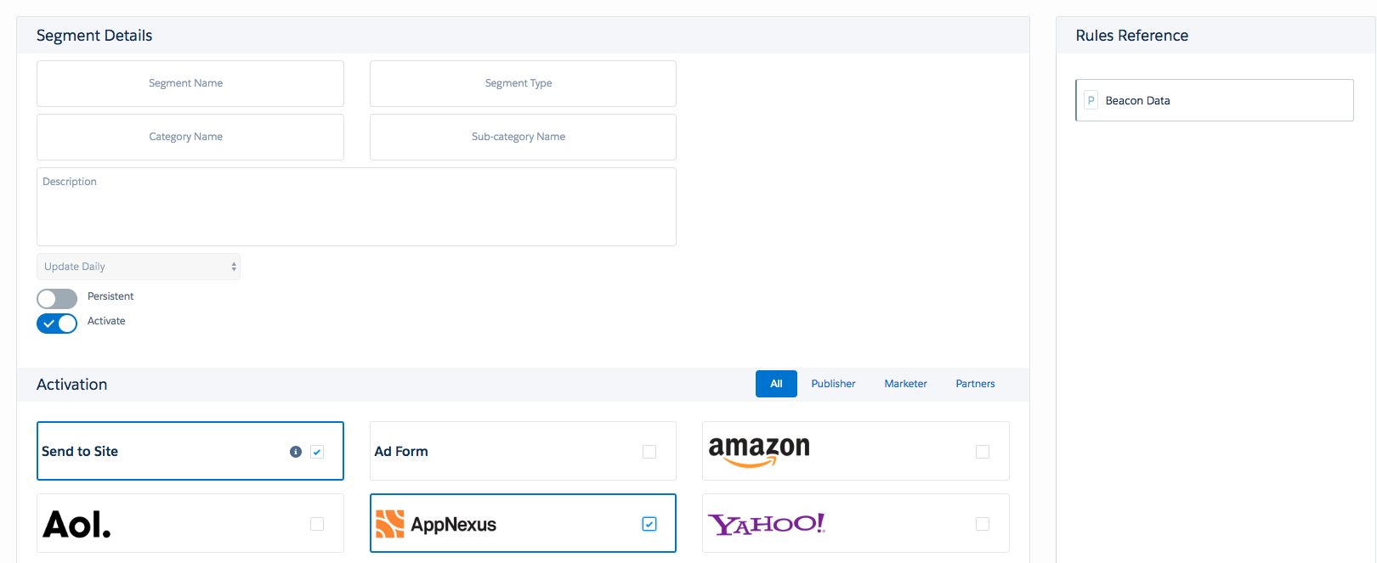Click the P icon next to Beacon Data

click(x=1091, y=100)
